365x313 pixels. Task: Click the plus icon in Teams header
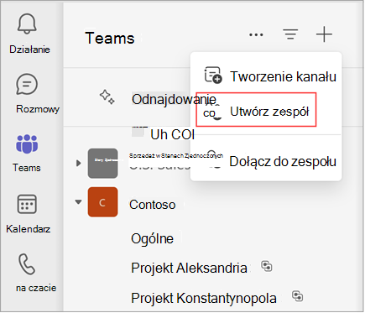point(324,34)
